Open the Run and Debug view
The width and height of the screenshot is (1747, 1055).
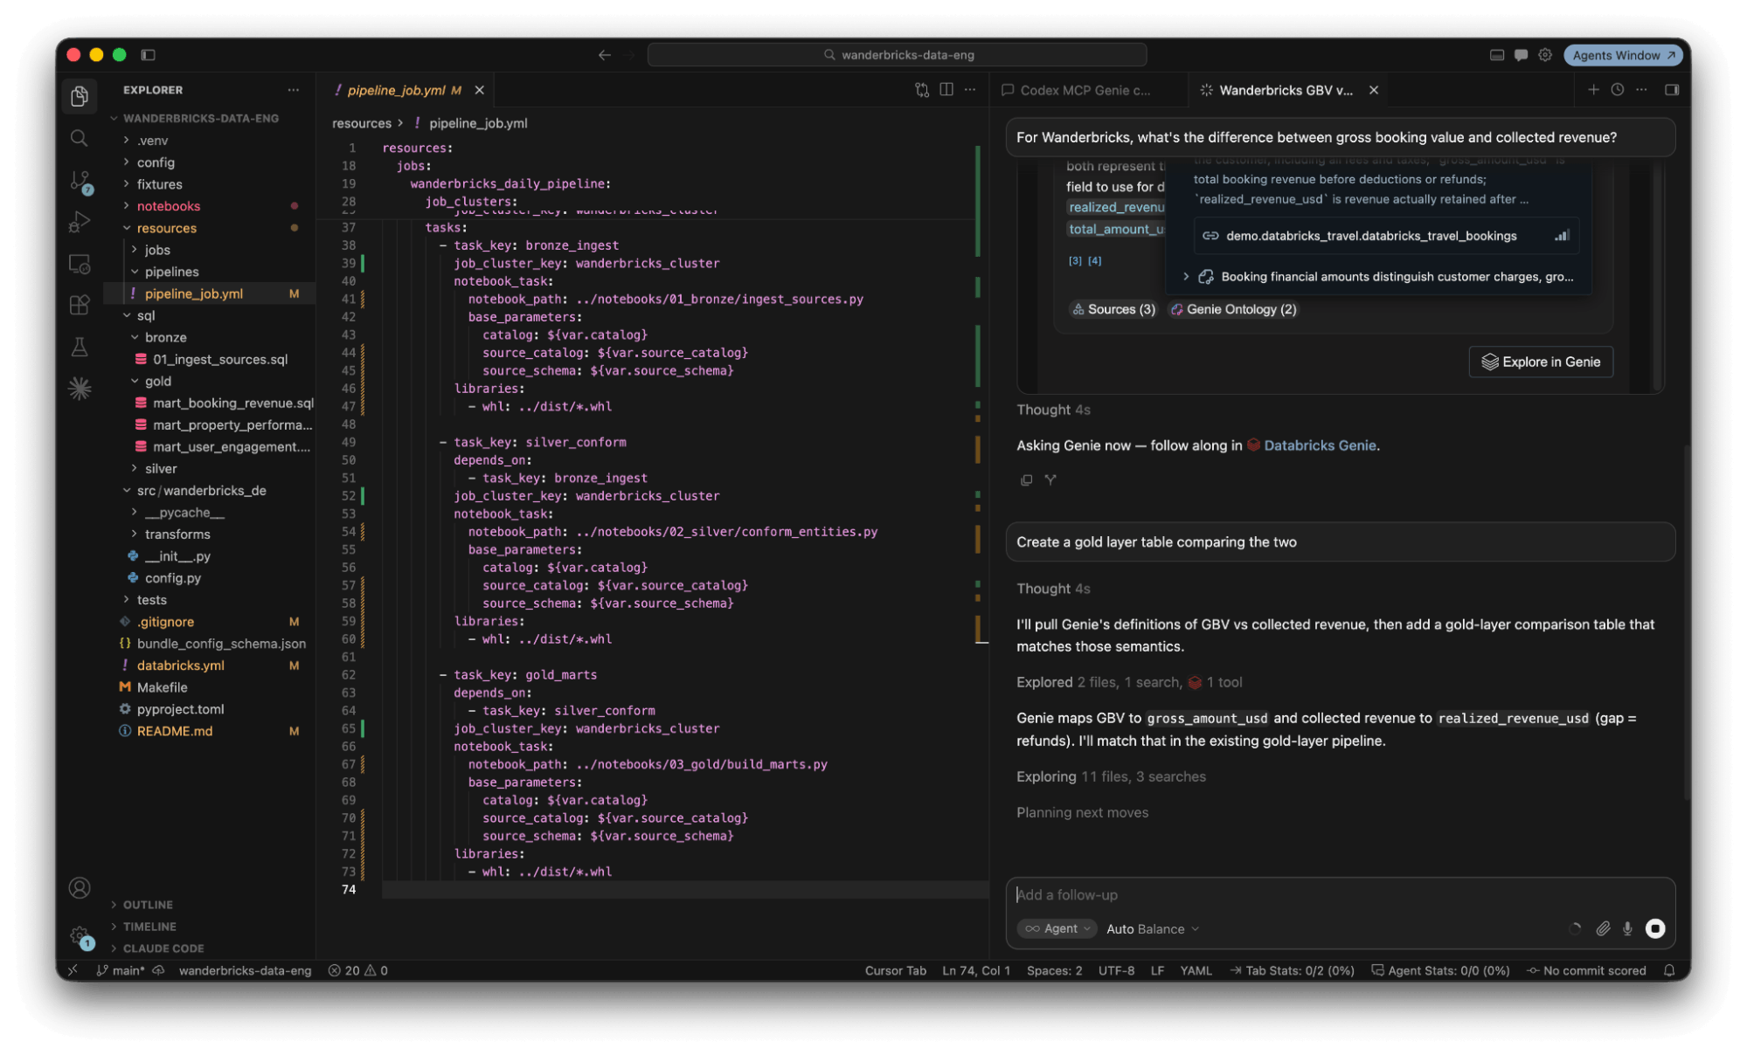pyautogui.click(x=80, y=223)
